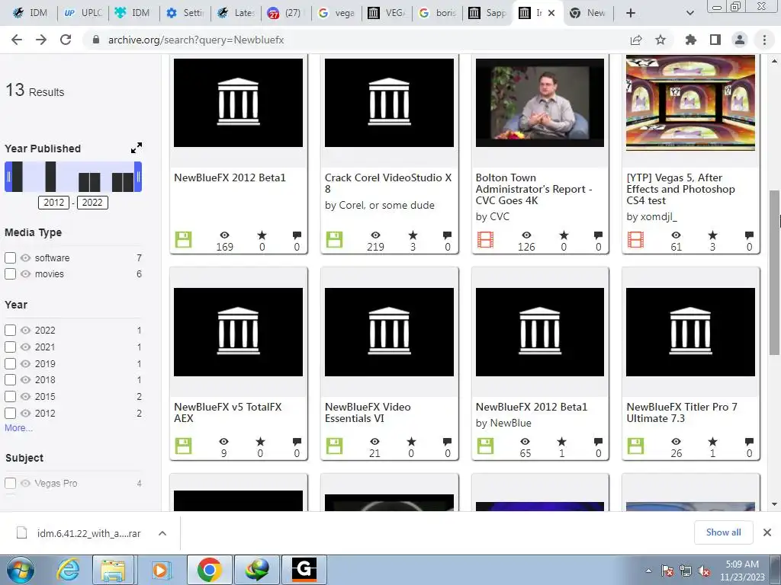Switch to the UPLC tab

tap(84, 13)
